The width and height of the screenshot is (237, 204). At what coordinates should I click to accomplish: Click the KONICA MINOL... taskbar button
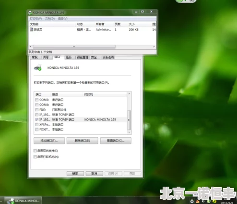pos(23,201)
